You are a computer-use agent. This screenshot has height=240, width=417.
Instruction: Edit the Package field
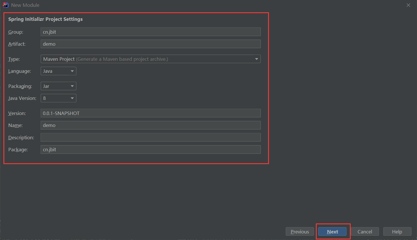point(151,150)
